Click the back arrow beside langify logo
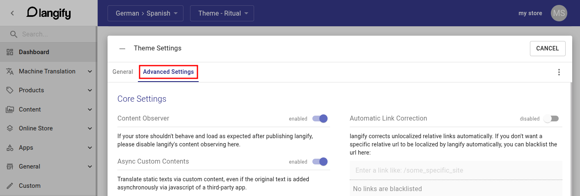This screenshot has height=196, width=580. pyautogui.click(x=12, y=13)
